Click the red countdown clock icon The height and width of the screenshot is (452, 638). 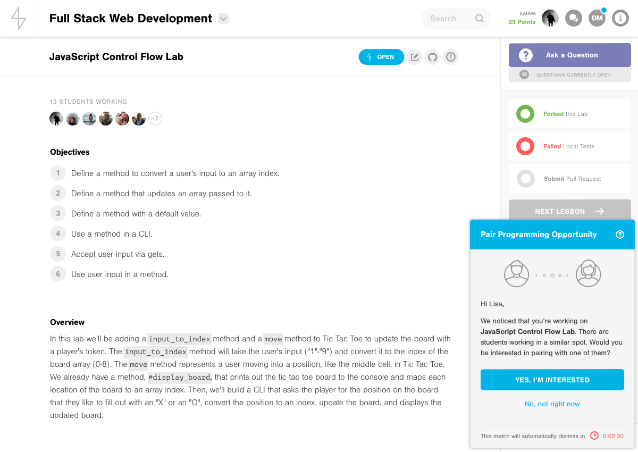pos(594,436)
